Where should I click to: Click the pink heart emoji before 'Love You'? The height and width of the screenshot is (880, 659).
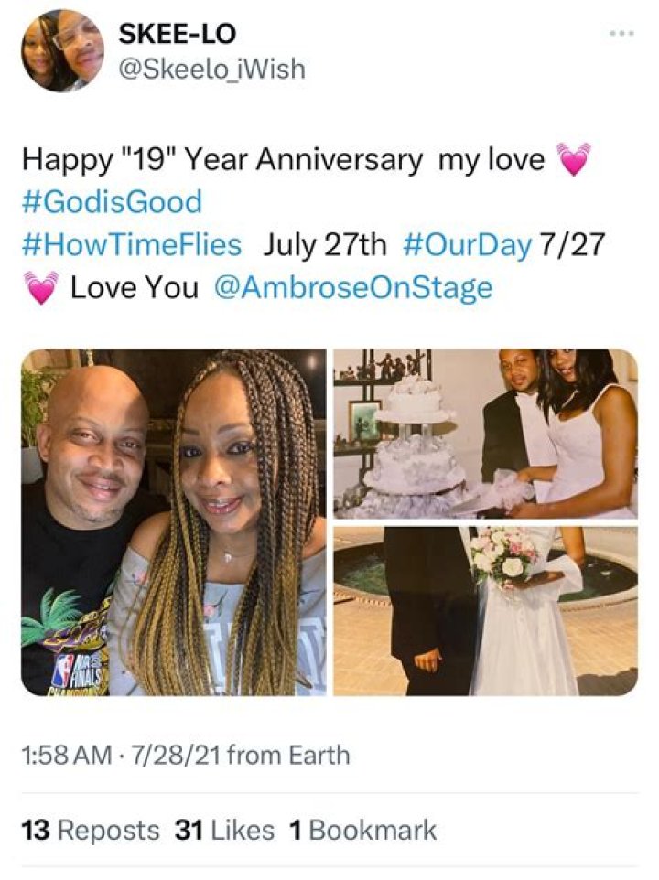[42, 287]
